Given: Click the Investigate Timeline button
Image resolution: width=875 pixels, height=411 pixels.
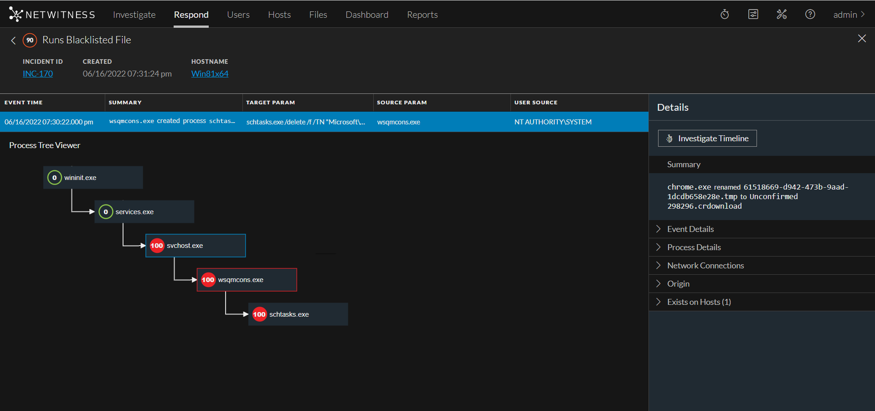Looking at the screenshot, I should (x=707, y=139).
